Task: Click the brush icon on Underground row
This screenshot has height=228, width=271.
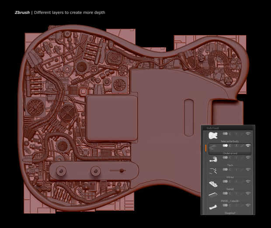Action: (x=242, y=146)
